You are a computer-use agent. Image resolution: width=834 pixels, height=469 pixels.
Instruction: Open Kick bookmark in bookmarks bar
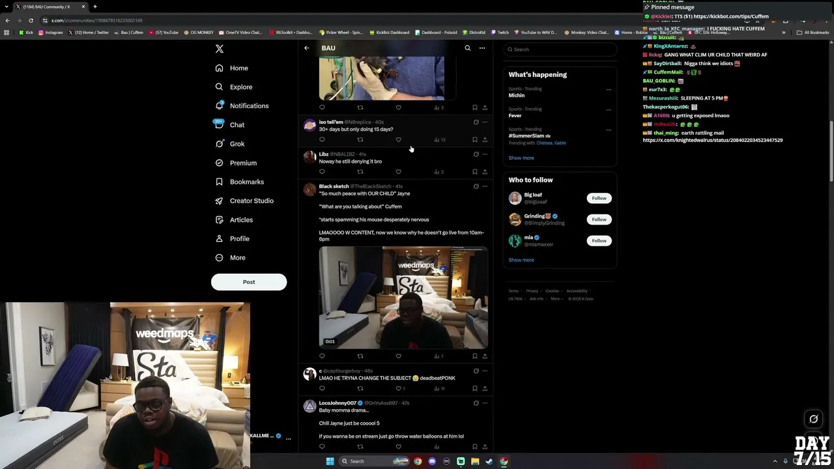[26, 32]
